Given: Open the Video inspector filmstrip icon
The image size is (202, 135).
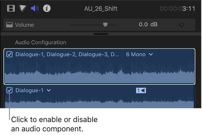Looking at the screenshot, I should 11,9.
